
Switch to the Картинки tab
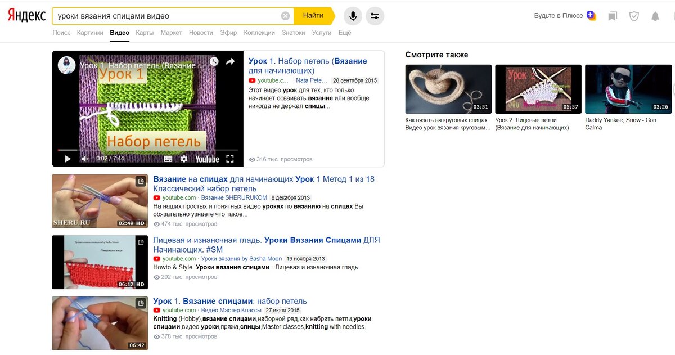90,33
